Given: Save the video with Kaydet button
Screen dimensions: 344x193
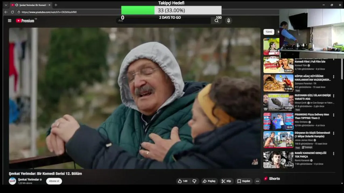Looking at the screenshot, I should coord(244,181).
